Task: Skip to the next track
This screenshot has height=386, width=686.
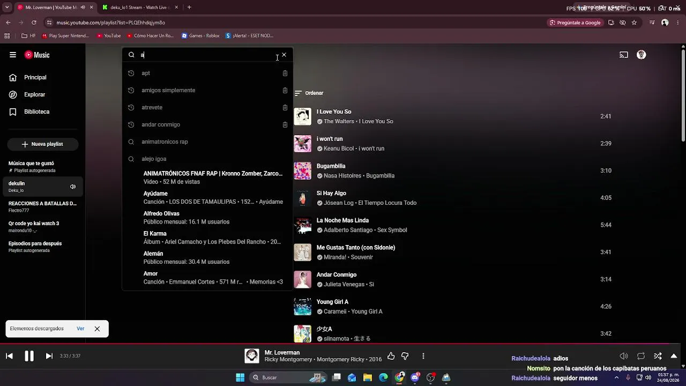Action: pyautogui.click(x=49, y=356)
